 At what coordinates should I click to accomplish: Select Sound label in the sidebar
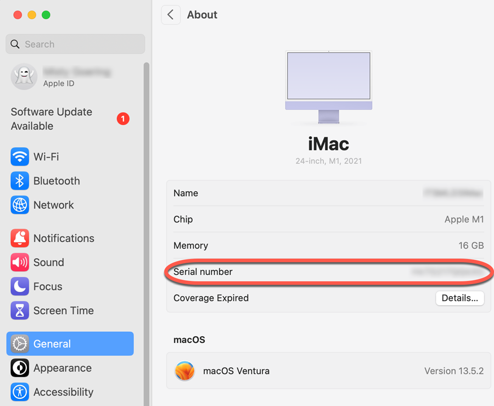49,262
